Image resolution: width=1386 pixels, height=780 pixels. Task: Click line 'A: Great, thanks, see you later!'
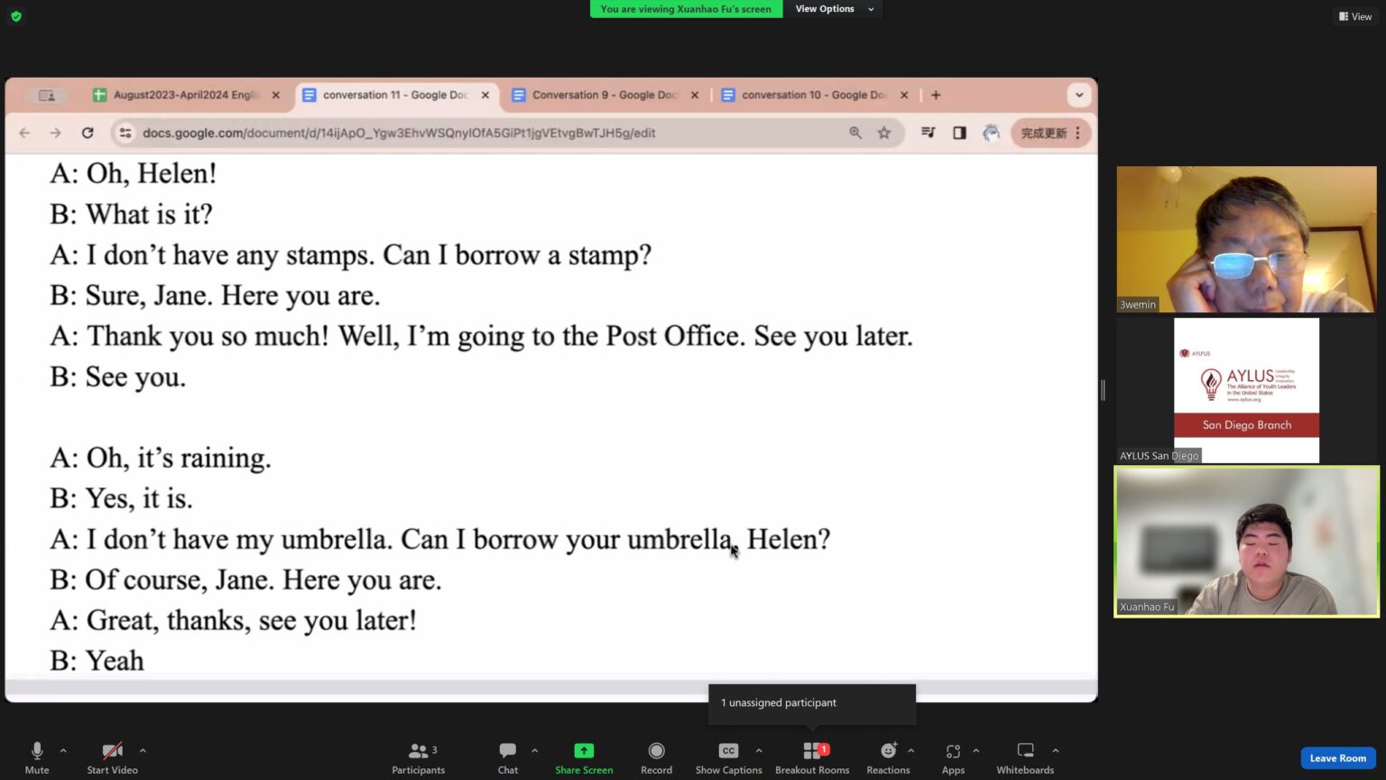point(233,620)
